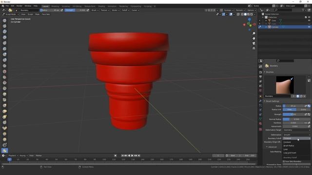Open the Deformation dropdown
Viewport: 312px width, 175px height.
pyautogui.click(x=296, y=135)
